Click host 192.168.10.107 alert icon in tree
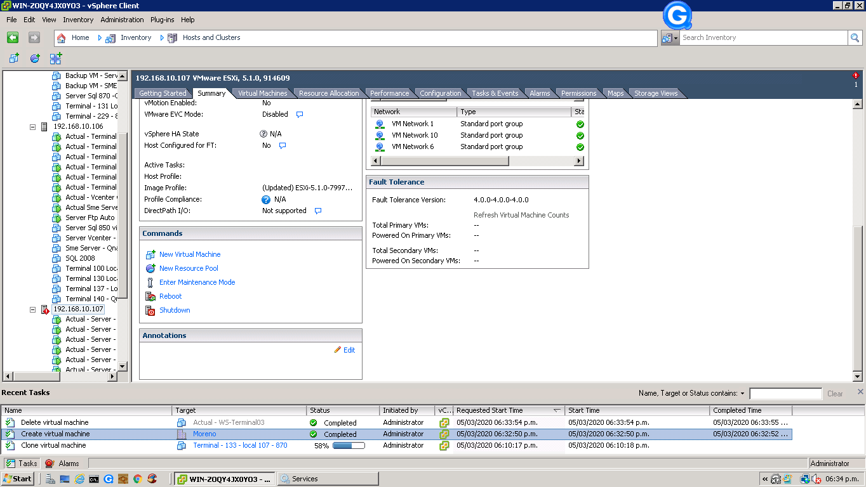Viewport: 866px width, 487px height. click(44, 309)
